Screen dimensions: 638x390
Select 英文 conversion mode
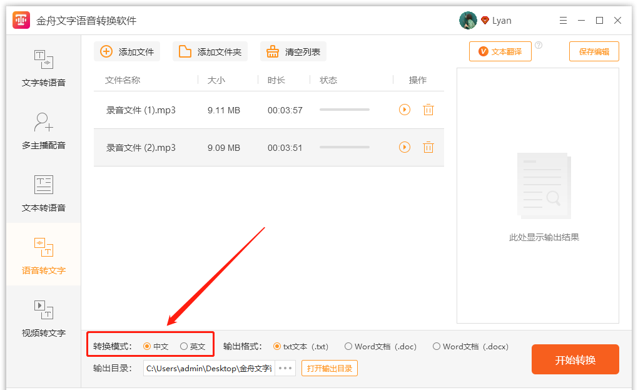[x=184, y=346]
